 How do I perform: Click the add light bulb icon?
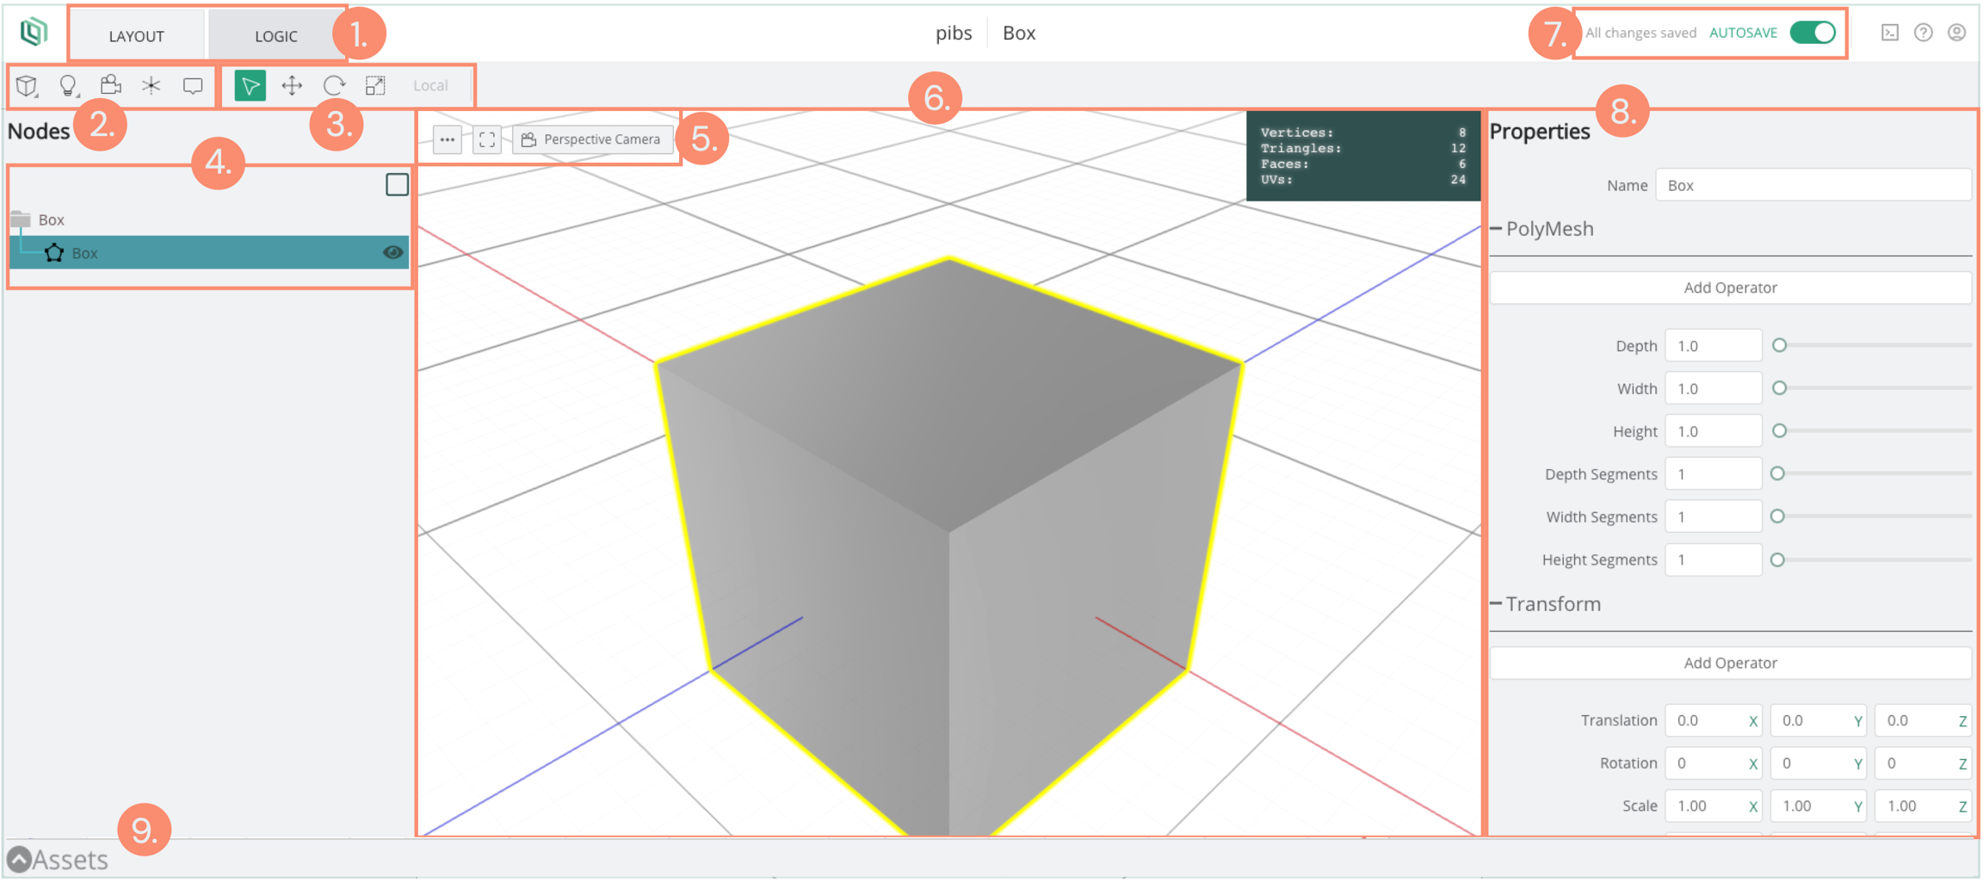click(68, 85)
